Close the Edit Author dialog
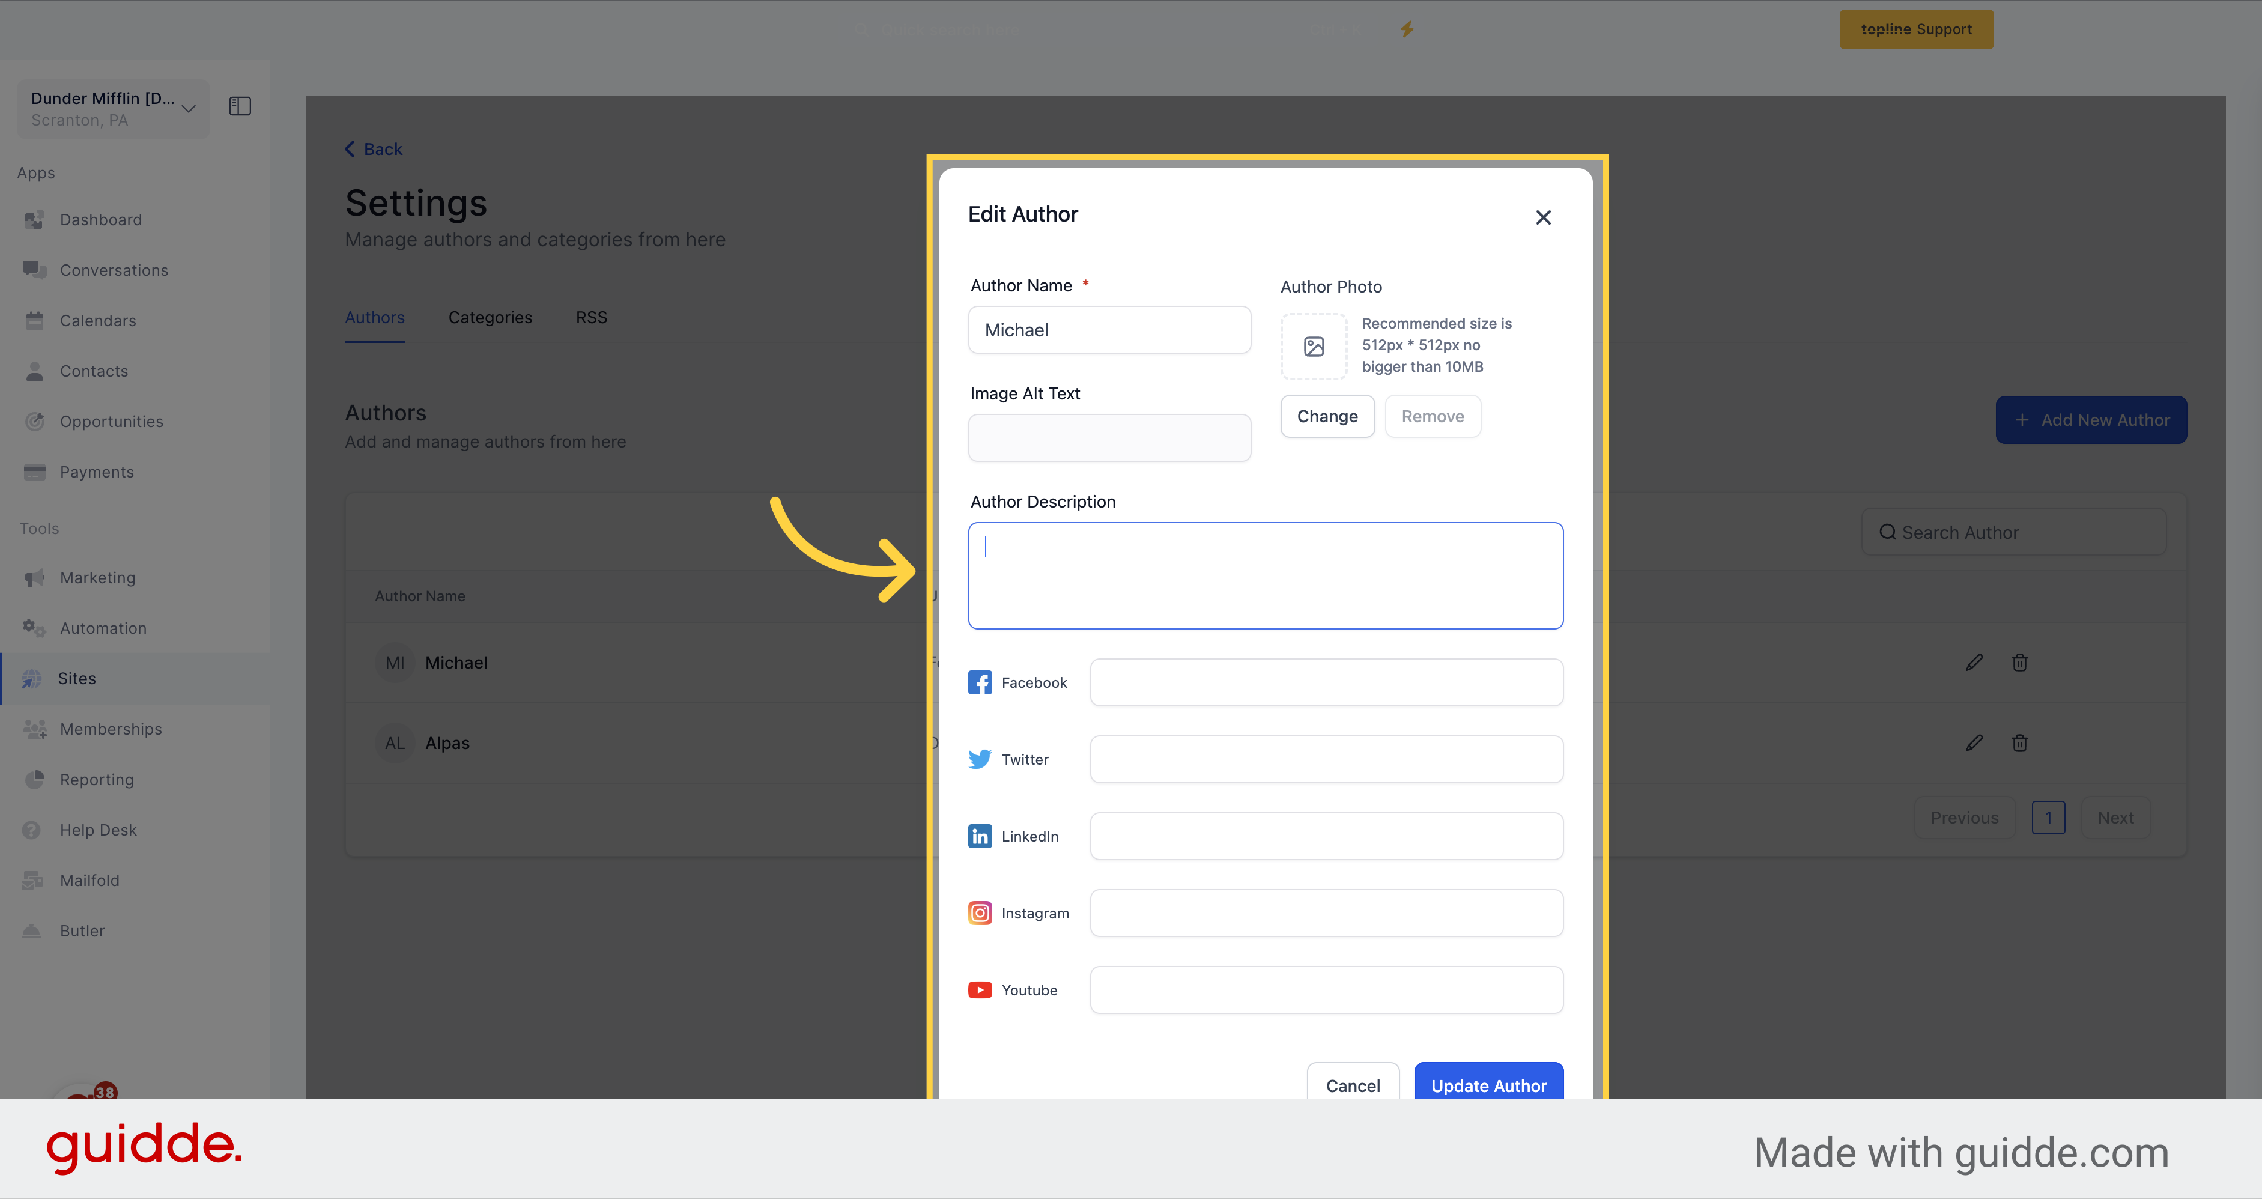The height and width of the screenshot is (1199, 2262). 1543,217
